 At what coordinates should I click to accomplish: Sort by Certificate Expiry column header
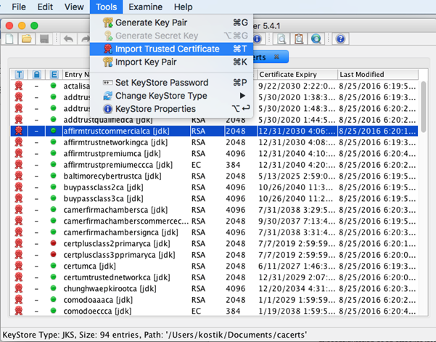coord(297,74)
